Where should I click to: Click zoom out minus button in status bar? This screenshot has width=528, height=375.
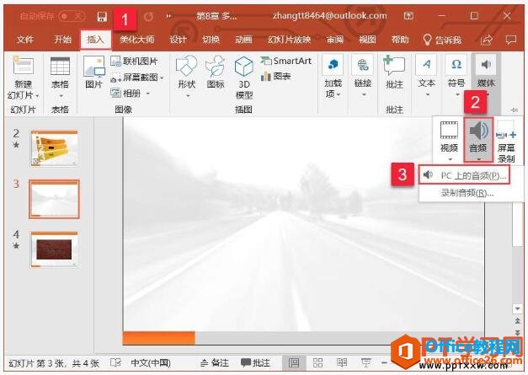(384, 363)
